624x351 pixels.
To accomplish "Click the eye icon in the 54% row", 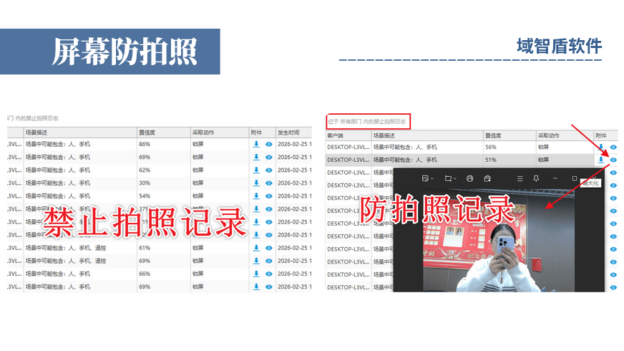I will pos(269,196).
